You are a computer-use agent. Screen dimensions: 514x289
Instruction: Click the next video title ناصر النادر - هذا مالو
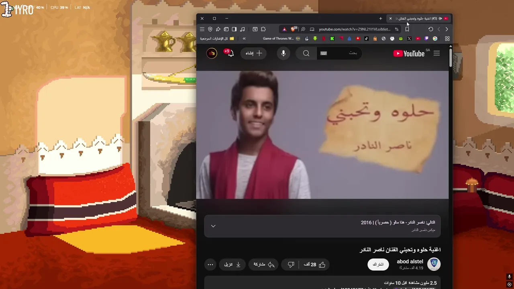pos(398,222)
